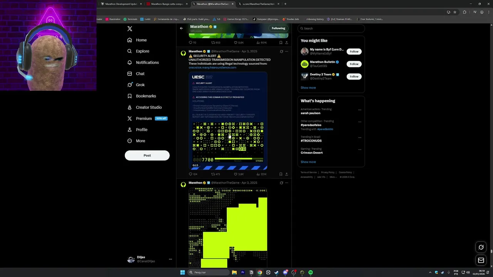Click the taskbar Pesquisar search box
493x277 pixels.
(208, 272)
